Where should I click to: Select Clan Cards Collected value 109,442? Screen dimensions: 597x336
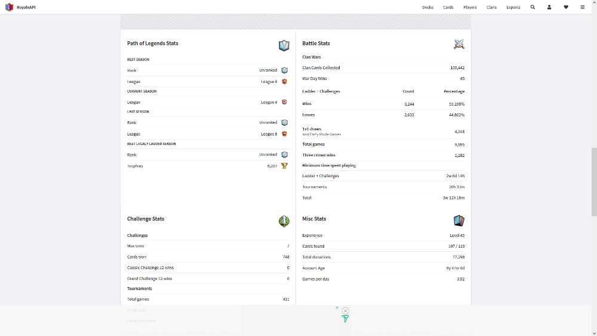[x=457, y=67]
